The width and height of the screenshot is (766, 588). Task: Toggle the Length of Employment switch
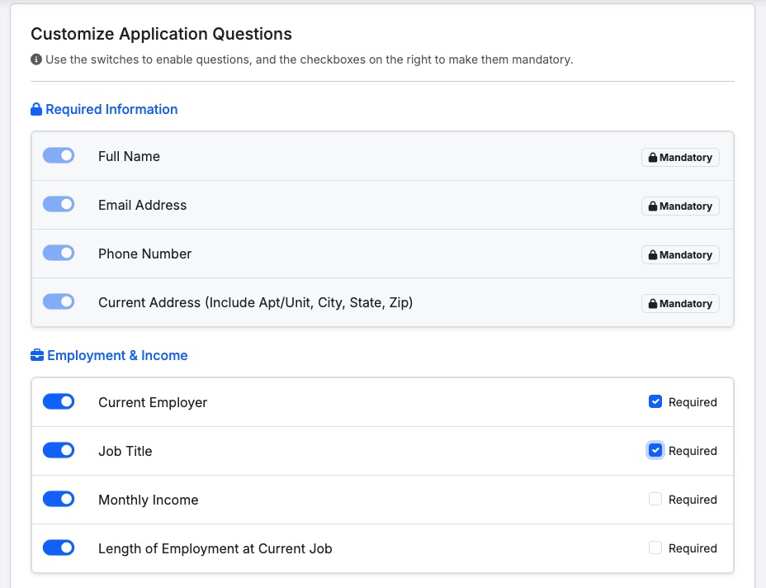(x=59, y=548)
